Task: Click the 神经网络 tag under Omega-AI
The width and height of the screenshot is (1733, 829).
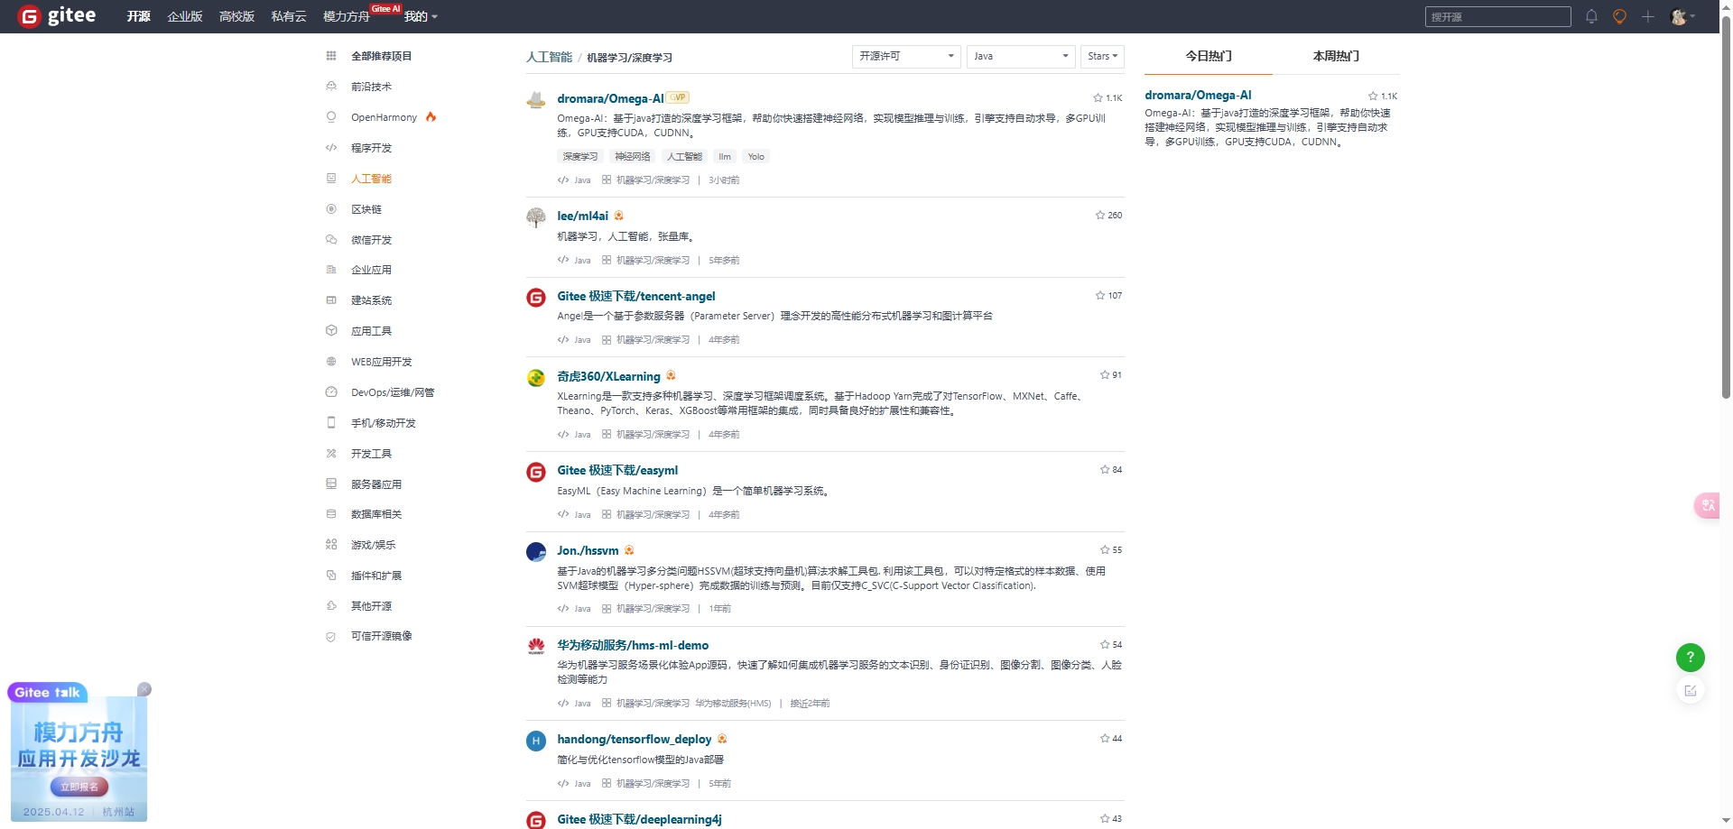Action: (x=632, y=156)
